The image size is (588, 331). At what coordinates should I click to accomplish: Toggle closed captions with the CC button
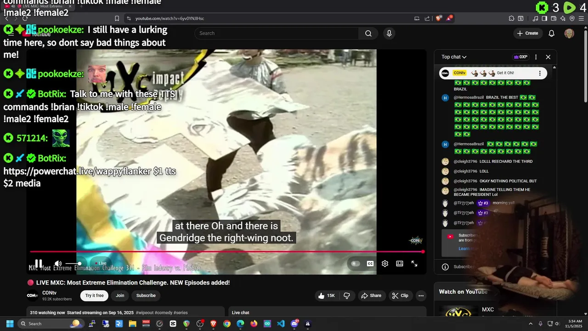370,263
